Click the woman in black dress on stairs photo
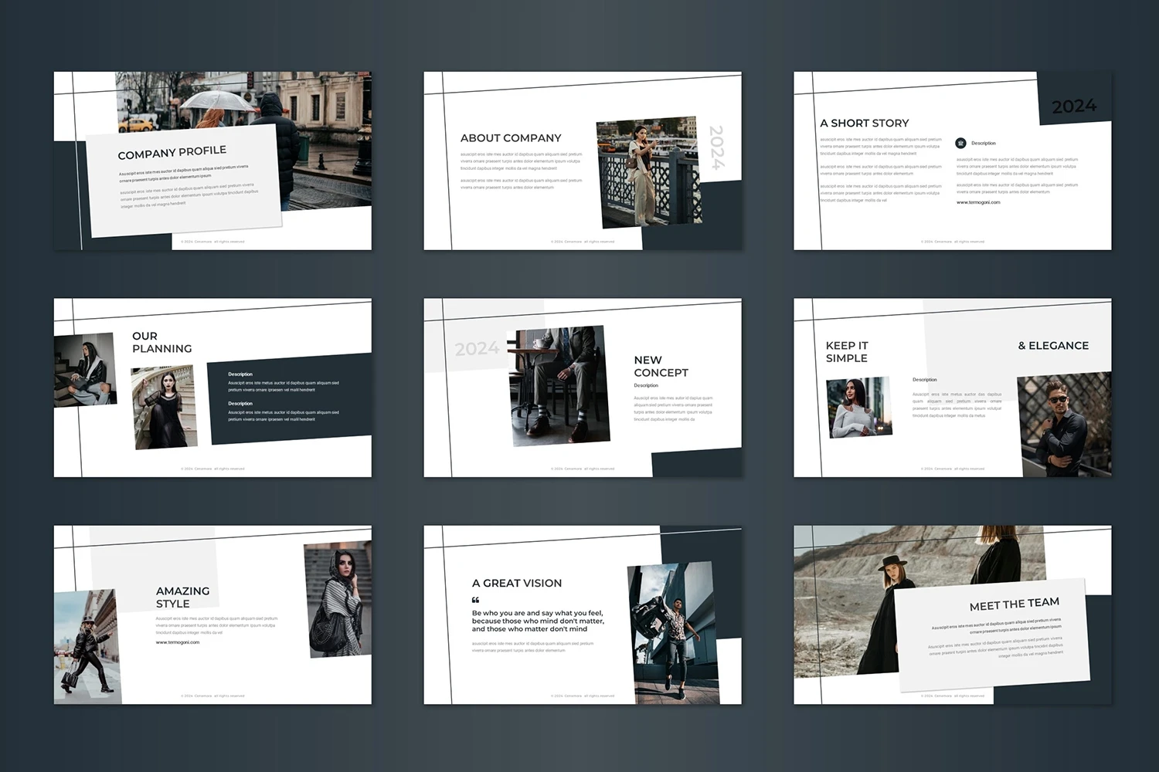Screen dimensions: 1159x772 165,408
